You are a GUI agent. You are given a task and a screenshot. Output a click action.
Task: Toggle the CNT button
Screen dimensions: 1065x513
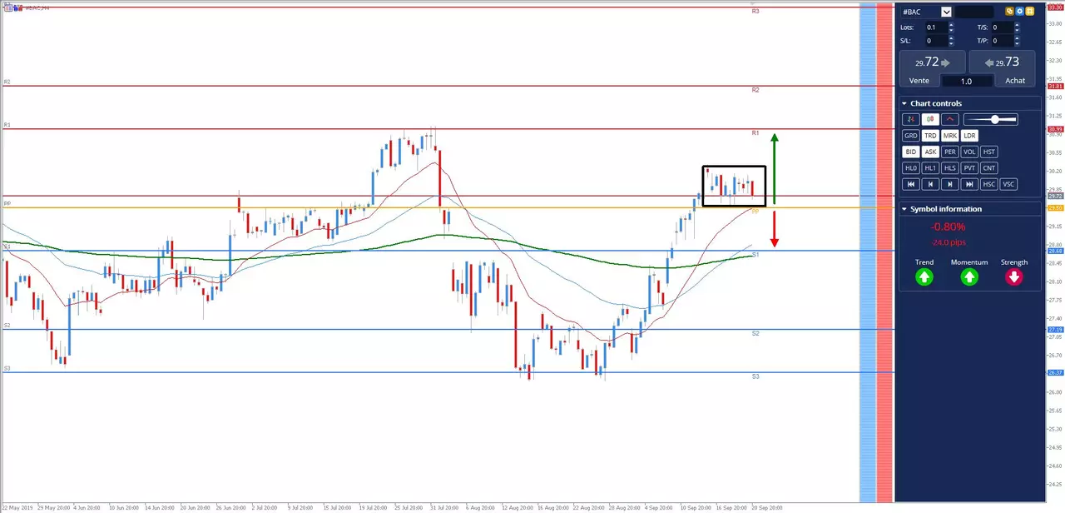(x=989, y=167)
